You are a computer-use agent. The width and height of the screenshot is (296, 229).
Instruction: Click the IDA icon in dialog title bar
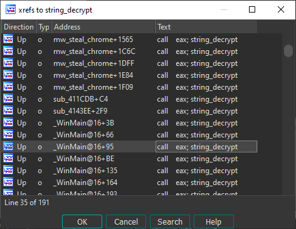11,9
